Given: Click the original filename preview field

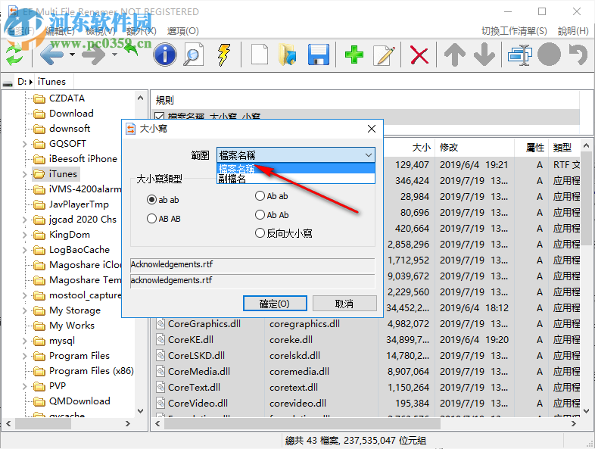Looking at the screenshot, I should coord(252,264).
